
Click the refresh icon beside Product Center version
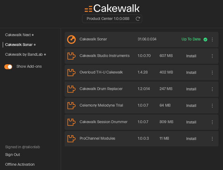coord(138,19)
